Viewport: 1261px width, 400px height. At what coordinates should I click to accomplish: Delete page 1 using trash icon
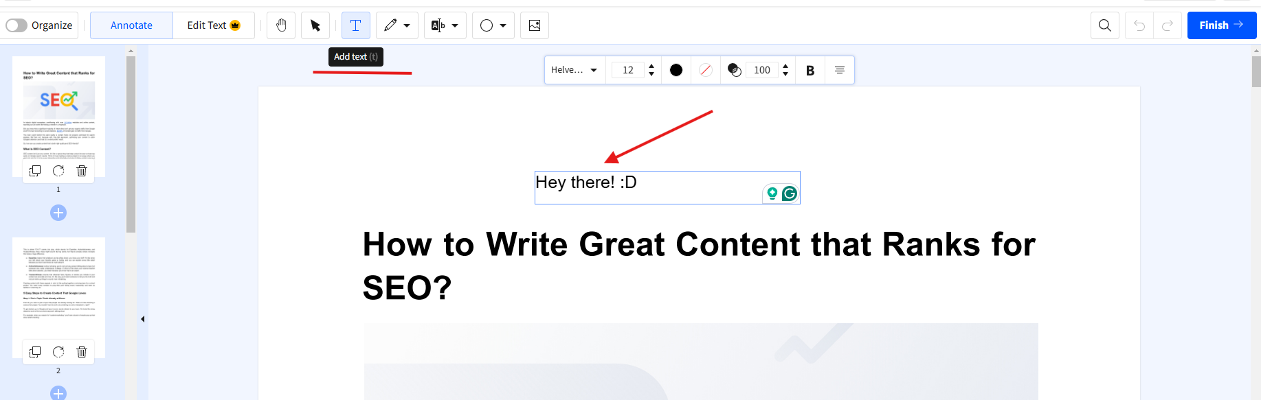[x=82, y=171]
